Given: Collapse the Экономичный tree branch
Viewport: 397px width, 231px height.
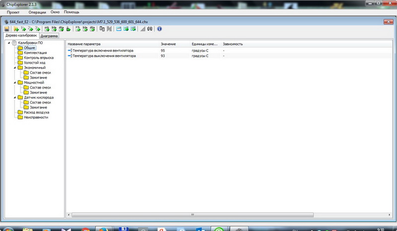Looking at the screenshot, I should 15,68.
